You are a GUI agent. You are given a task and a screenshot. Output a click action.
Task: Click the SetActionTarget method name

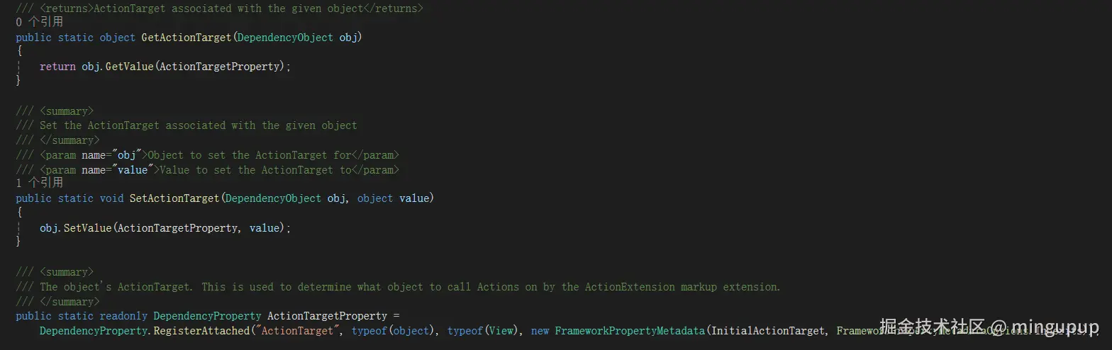[x=174, y=198]
